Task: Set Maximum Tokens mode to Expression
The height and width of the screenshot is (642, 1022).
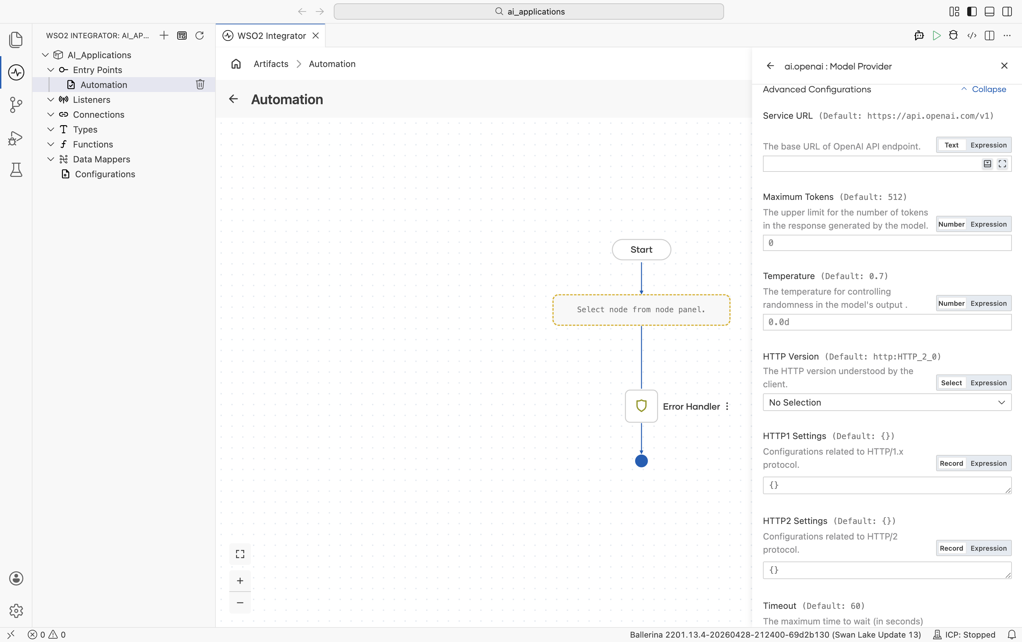Action: pos(989,224)
